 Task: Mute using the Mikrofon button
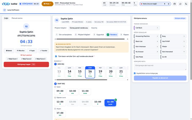point(21,51)
